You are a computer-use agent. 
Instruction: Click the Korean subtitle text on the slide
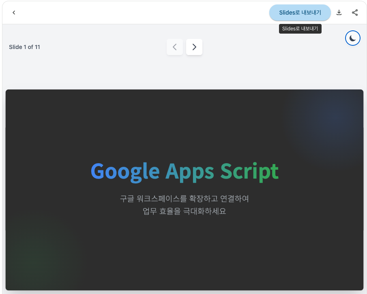coord(184,205)
